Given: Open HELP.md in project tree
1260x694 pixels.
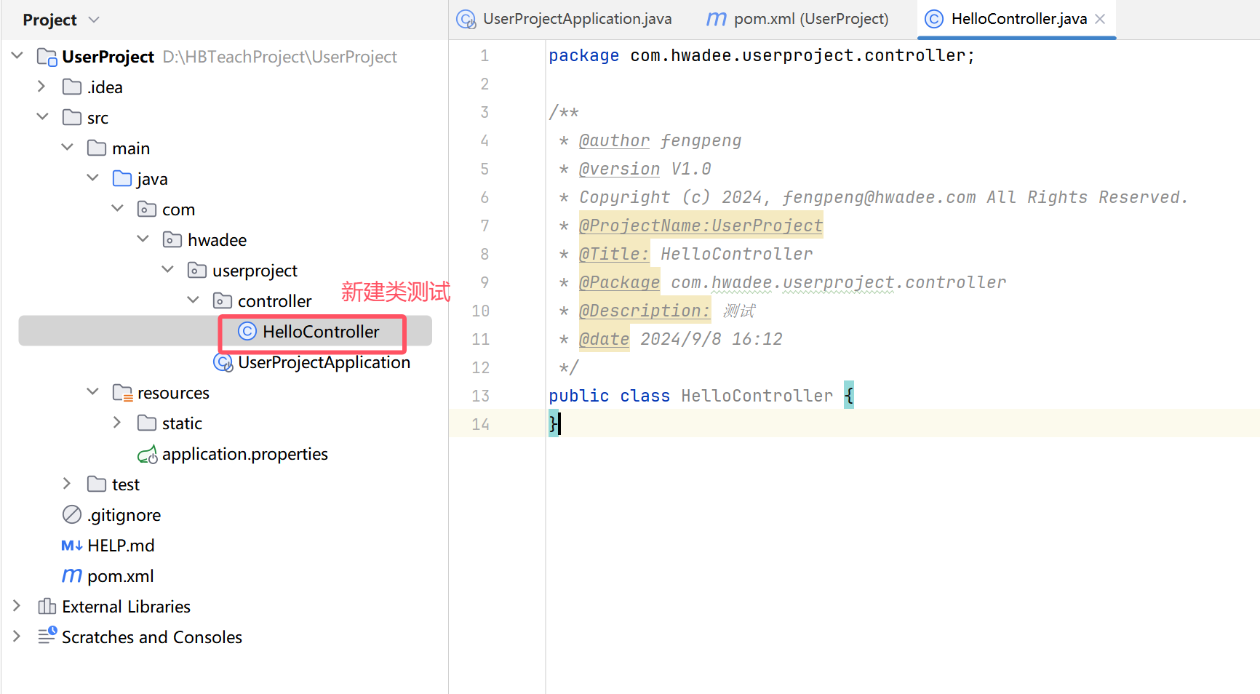Looking at the screenshot, I should click(x=121, y=546).
